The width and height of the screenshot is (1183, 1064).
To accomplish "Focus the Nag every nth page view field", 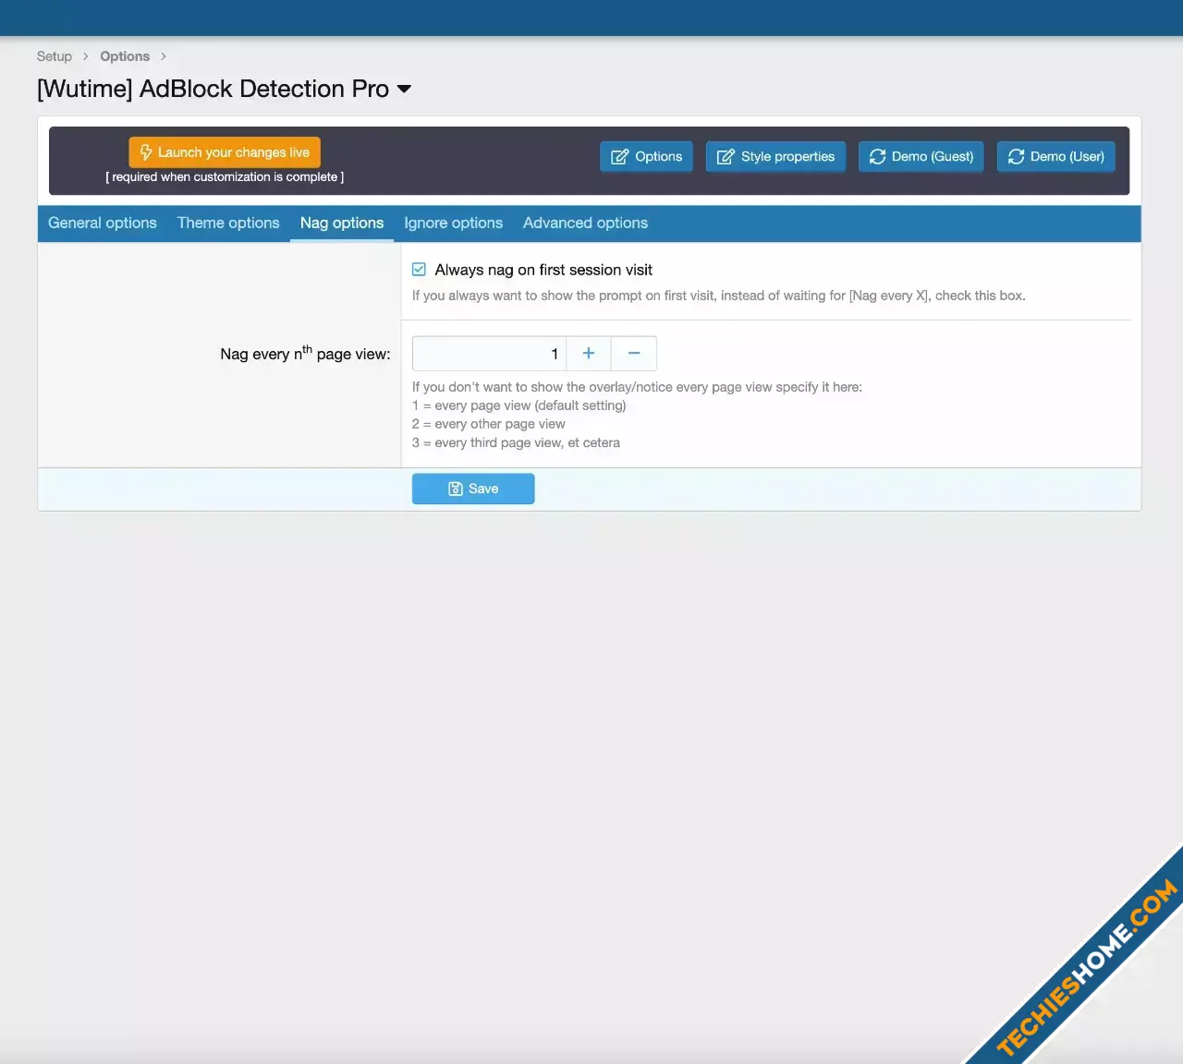I will tap(489, 354).
